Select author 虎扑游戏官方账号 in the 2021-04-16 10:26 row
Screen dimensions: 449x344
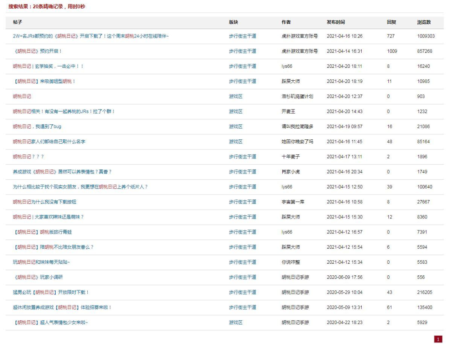pos(299,36)
